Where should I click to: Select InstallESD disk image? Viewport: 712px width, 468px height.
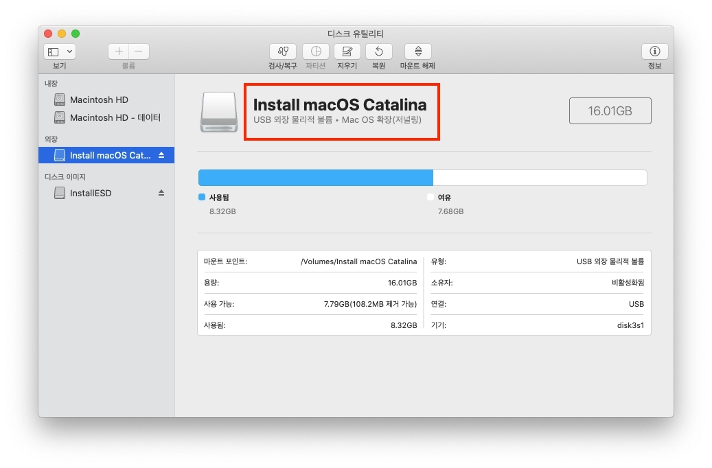106,193
